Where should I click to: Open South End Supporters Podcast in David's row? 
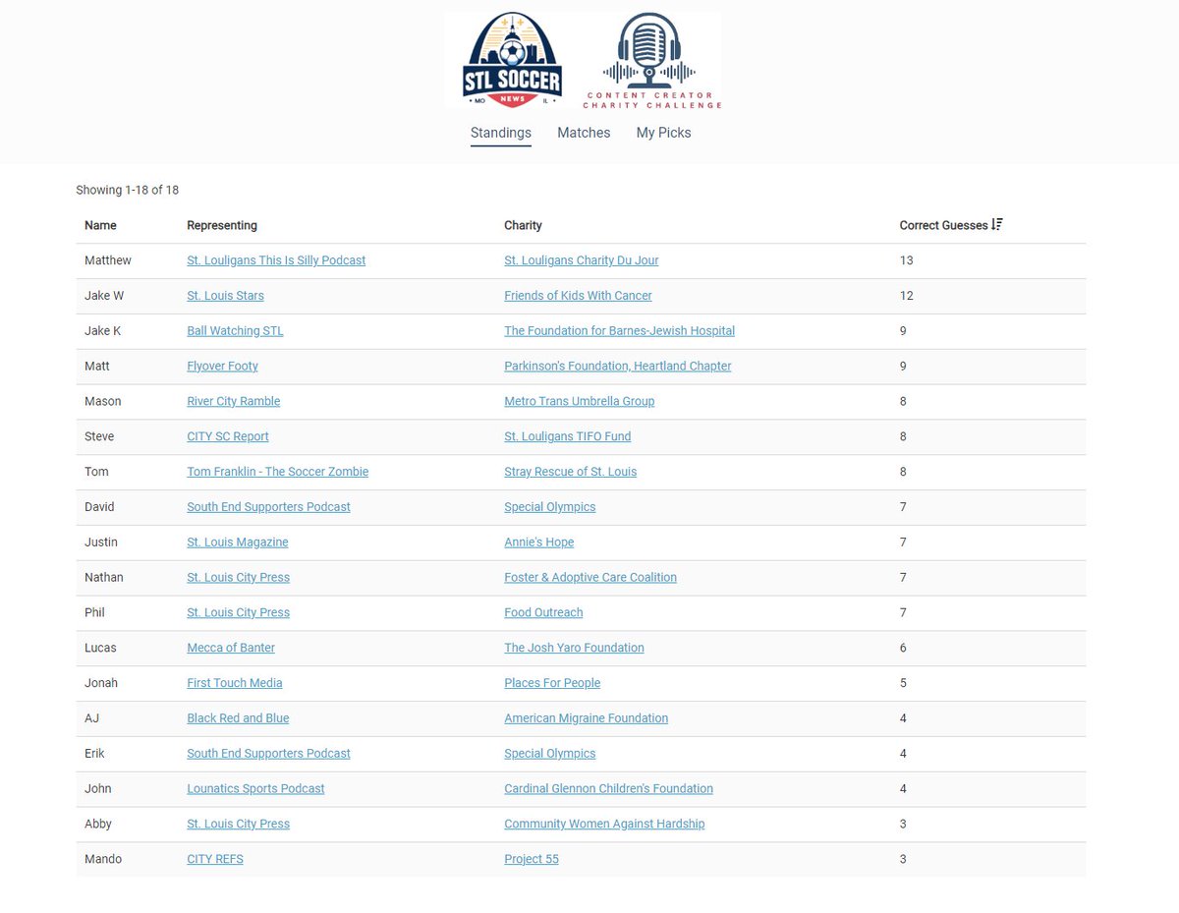(x=268, y=507)
